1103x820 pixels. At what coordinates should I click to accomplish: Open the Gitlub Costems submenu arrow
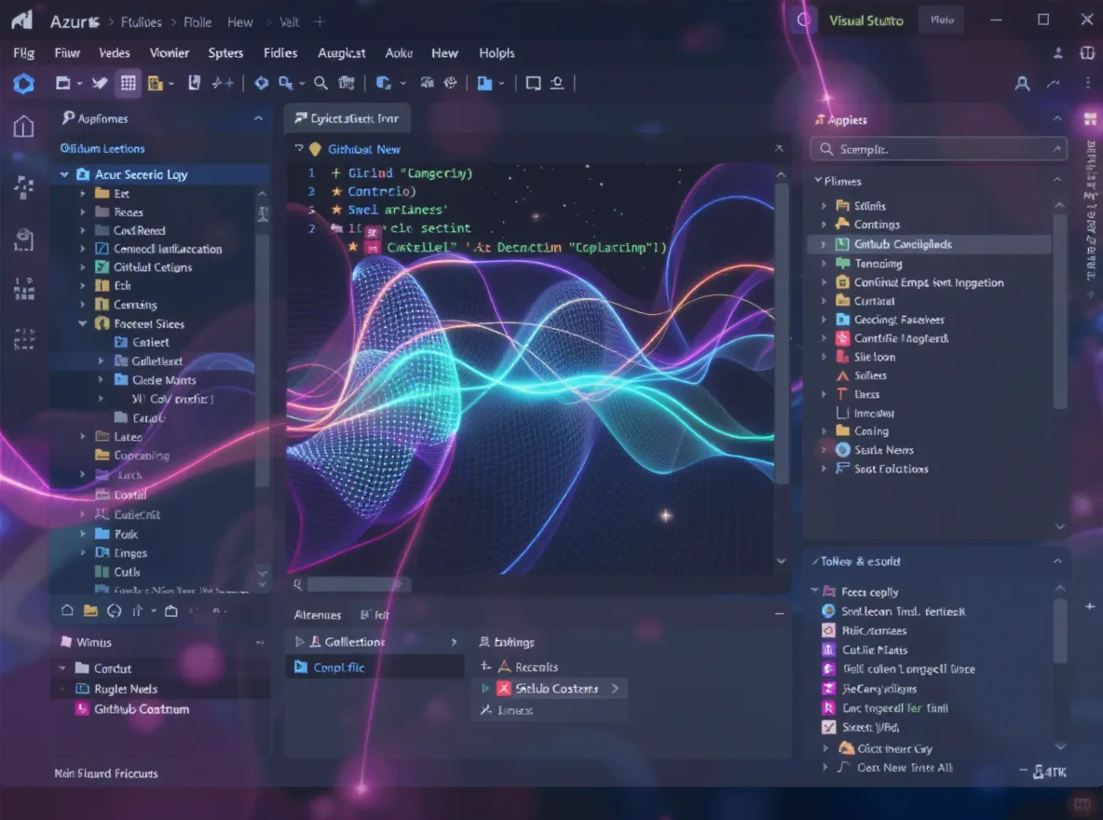(615, 689)
